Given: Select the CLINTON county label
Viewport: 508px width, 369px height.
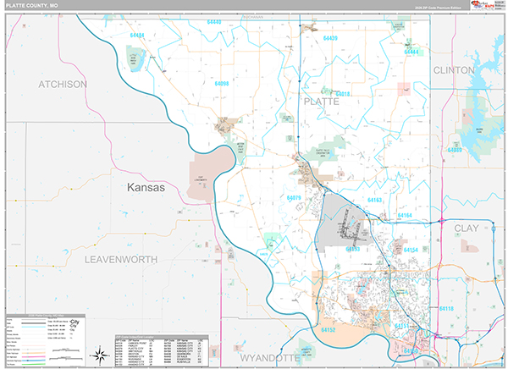Looking at the screenshot, I should [454, 70].
